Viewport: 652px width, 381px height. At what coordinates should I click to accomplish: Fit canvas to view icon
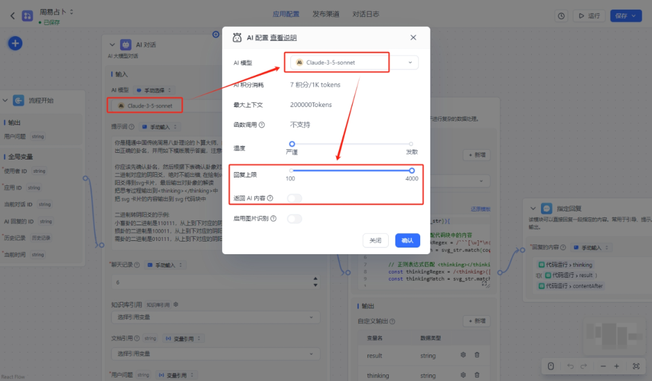pos(636,366)
